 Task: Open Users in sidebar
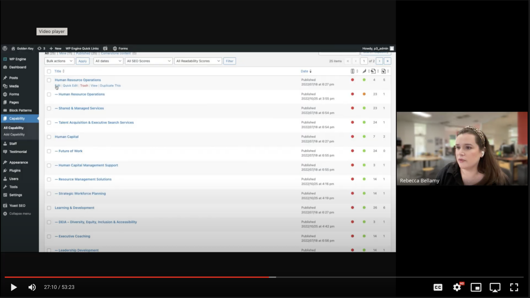click(14, 179)
